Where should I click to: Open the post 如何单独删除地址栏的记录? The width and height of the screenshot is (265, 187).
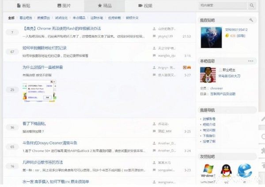click(45, 48)
